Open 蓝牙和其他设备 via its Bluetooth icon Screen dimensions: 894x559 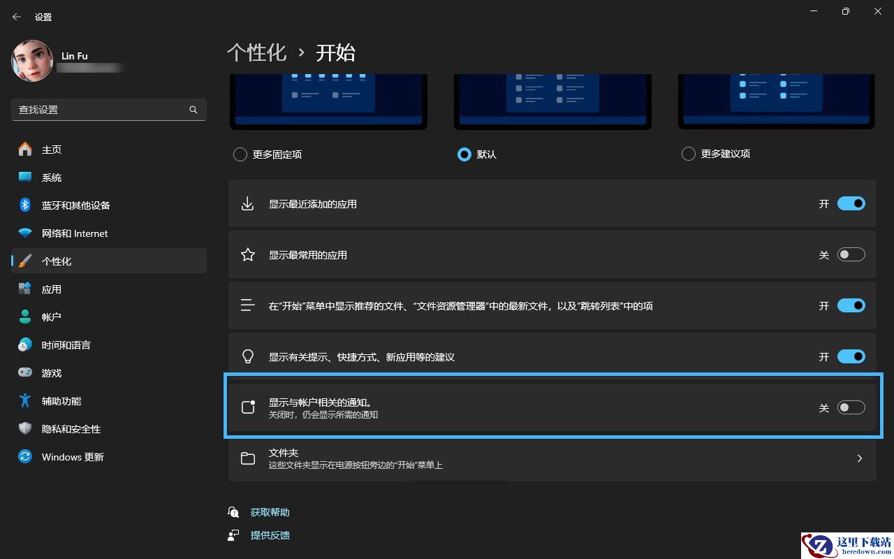click(x=25, y=205)
